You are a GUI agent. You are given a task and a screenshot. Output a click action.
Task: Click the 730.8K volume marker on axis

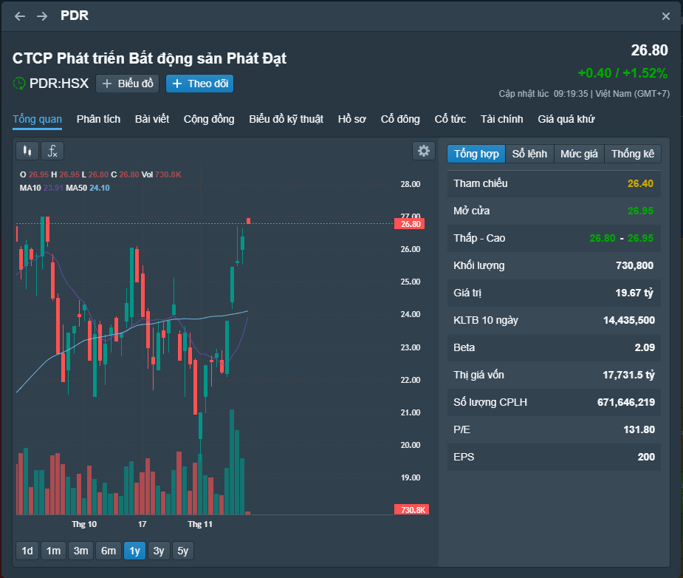click(411, 509)
